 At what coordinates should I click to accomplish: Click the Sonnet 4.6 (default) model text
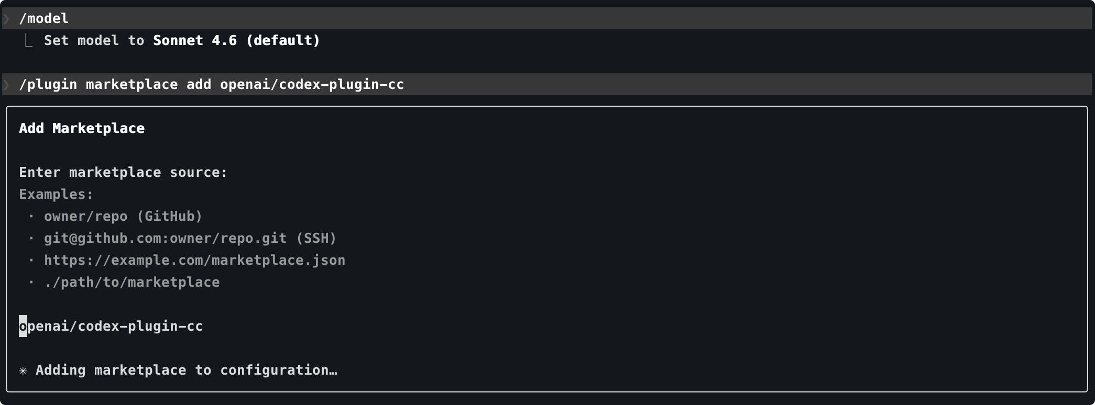(236, 41)
